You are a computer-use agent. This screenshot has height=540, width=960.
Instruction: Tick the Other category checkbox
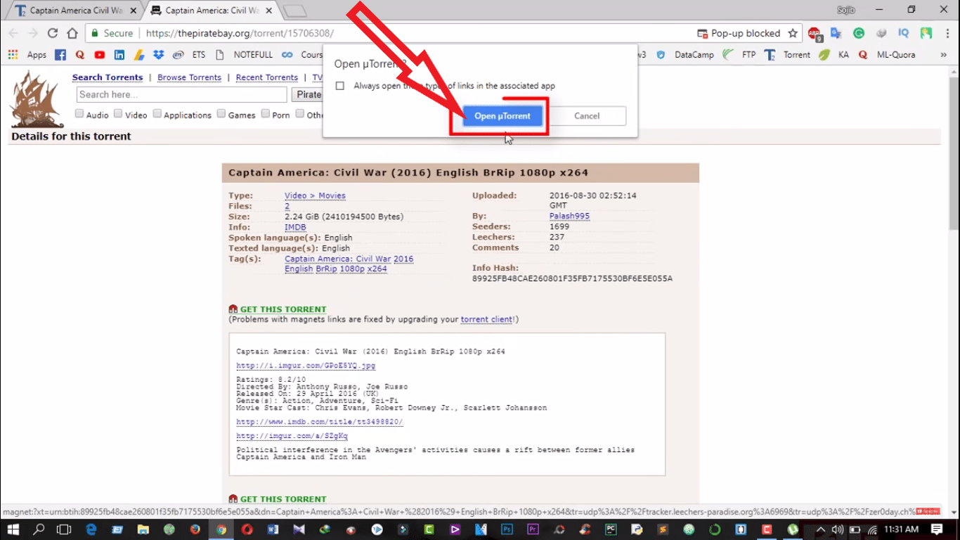point(300,113)
